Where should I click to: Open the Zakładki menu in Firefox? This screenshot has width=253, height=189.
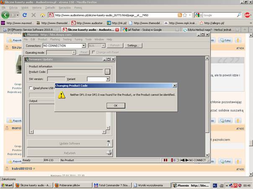coord(50,8)
